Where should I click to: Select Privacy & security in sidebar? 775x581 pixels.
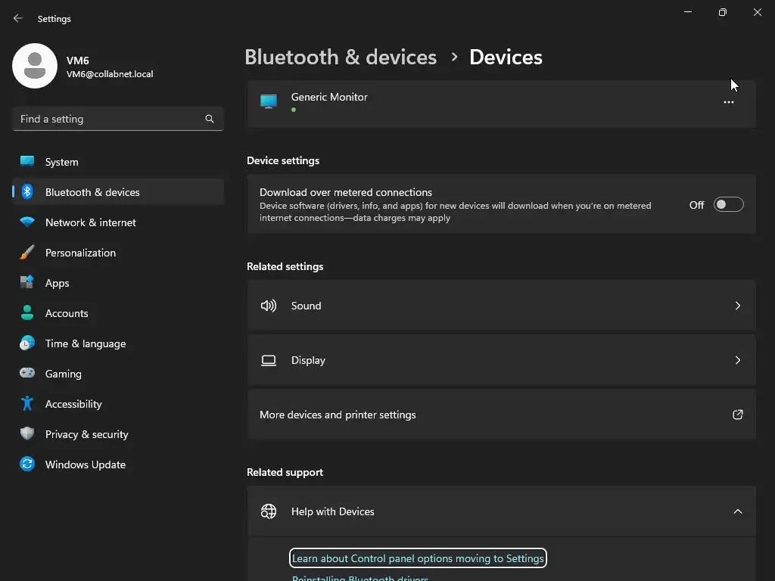pyautogui.click(x=87, y=434)
